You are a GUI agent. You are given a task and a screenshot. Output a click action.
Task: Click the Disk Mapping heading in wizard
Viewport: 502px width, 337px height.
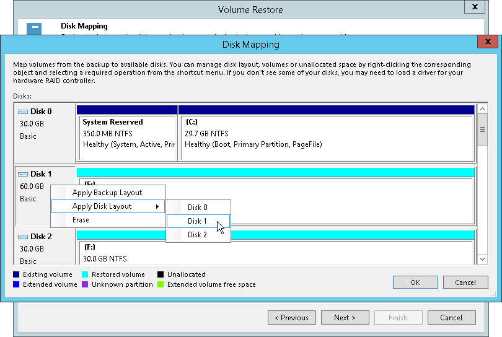click(84, 26)
